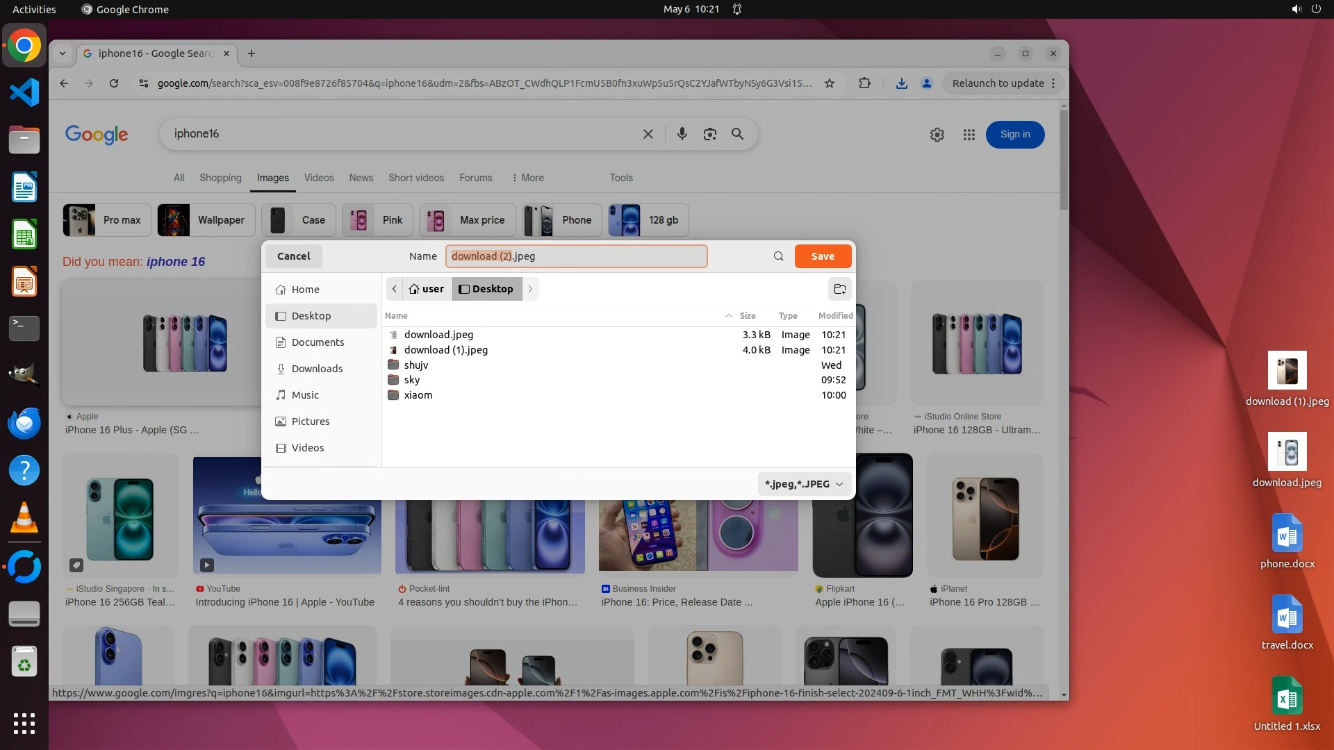
Task: Open the Google apps grid icon
Action: point(969,135)
